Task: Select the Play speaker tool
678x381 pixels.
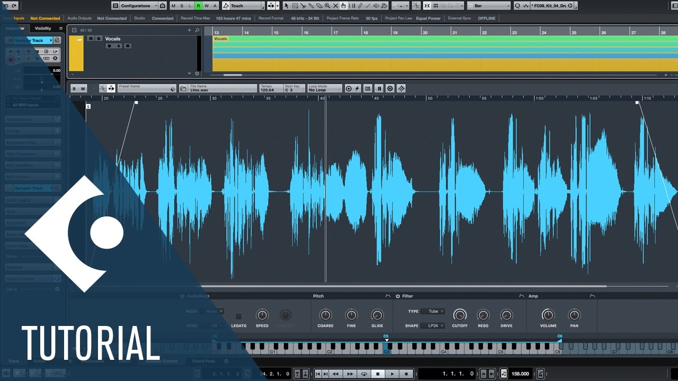Action: tap(376, 6)
